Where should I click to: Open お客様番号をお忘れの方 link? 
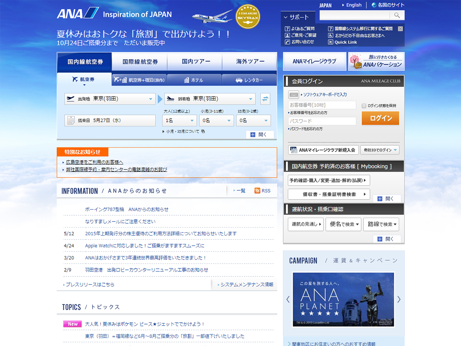tap(308, 113)
